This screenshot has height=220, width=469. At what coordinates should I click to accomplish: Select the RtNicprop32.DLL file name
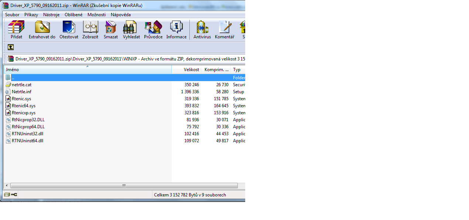28,120
